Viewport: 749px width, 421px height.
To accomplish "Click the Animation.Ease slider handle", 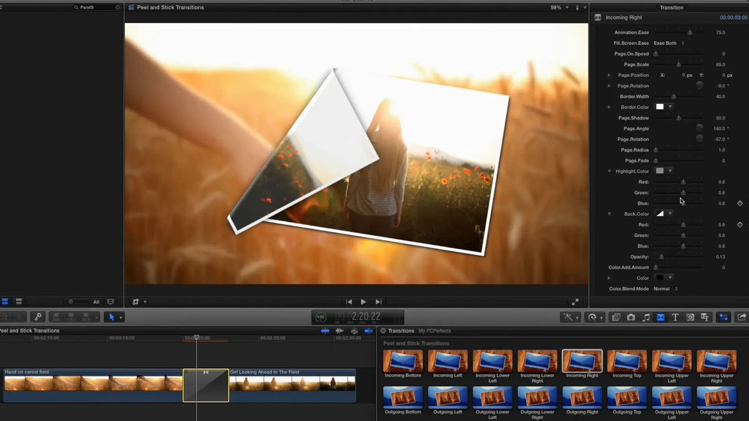I will click(x=690, y=32).
